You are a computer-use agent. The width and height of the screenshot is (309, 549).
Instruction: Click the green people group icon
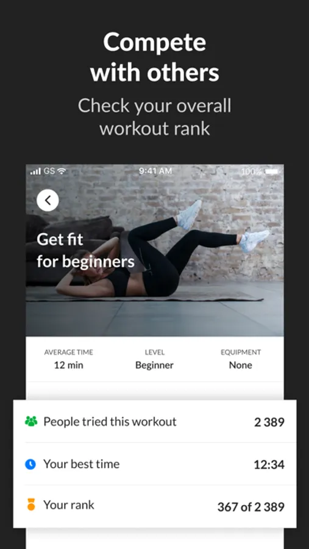pyautogui.click(x=31, y=421)
